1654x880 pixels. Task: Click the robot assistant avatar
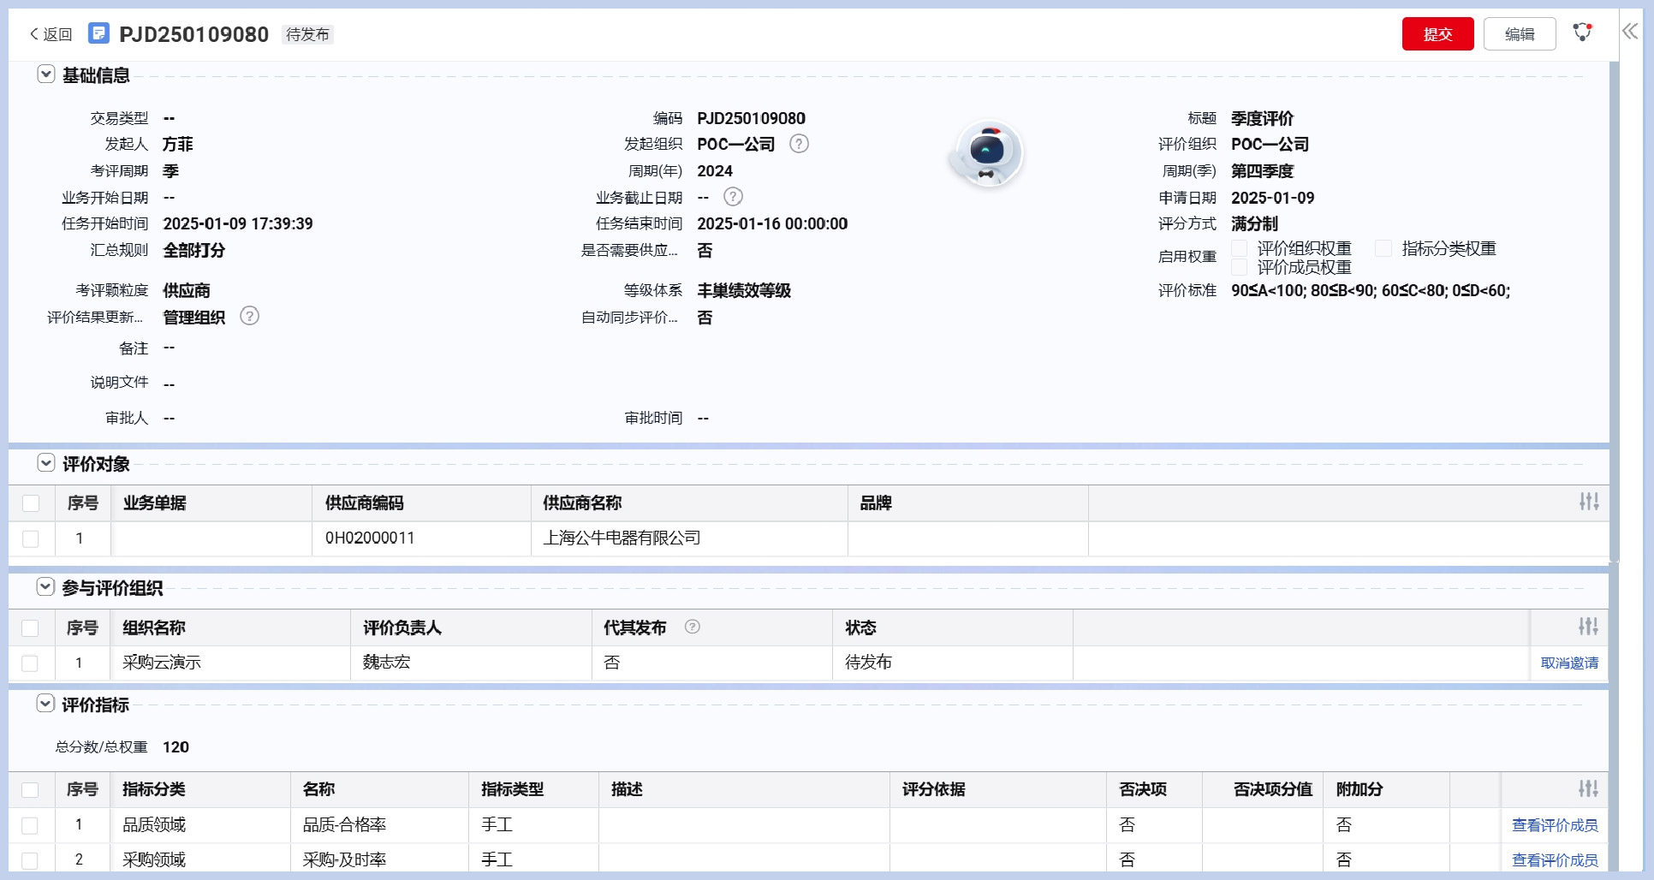[987, 153]
